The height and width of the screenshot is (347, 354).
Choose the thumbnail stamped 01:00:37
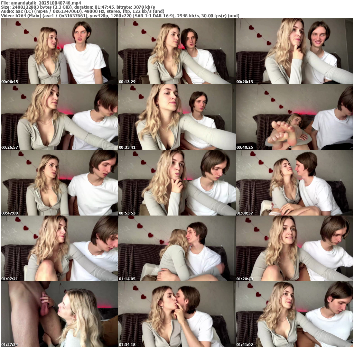click(x=295, y=183)
